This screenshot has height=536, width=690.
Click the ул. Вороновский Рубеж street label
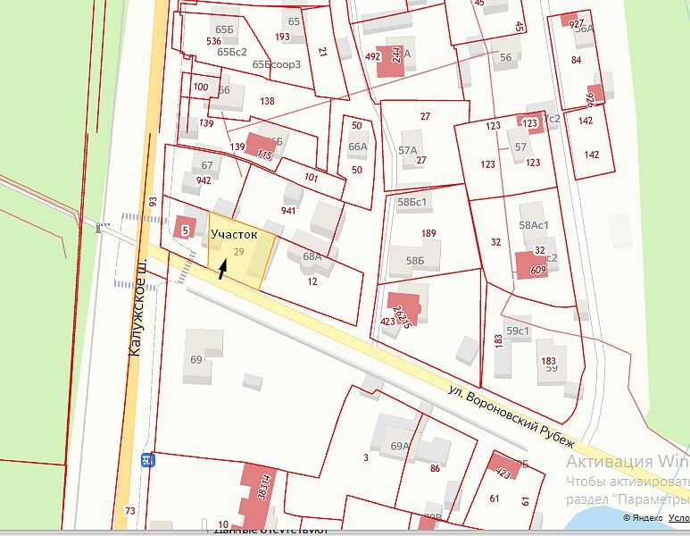tap(511, 416)
